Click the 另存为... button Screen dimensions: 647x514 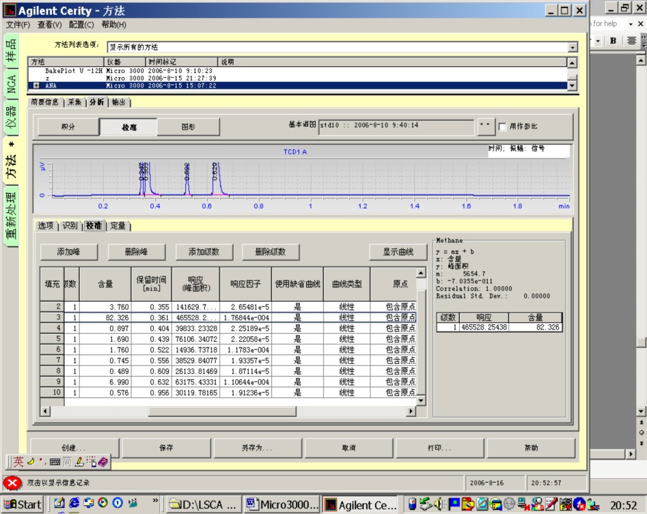pyautogui.click(x=257, y=448)
